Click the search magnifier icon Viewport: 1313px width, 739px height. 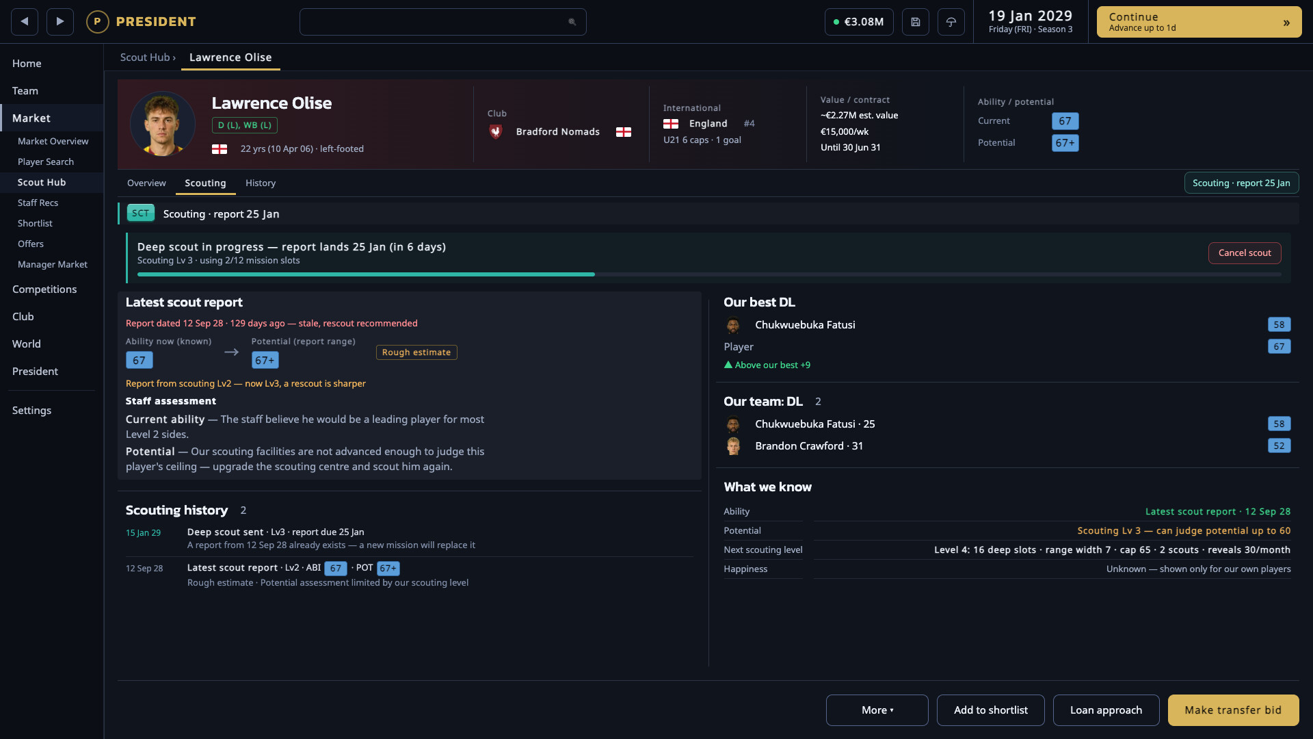coord(572,22)
